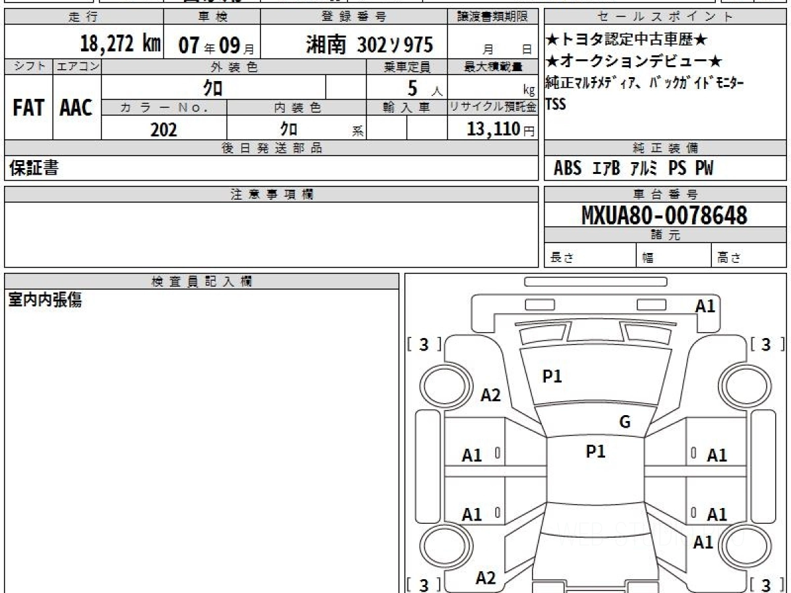The height and width of the screenshot is (593, 791).
Task: Click the 諸元 header
Action: pyautogui.click(x=665, y=235)
